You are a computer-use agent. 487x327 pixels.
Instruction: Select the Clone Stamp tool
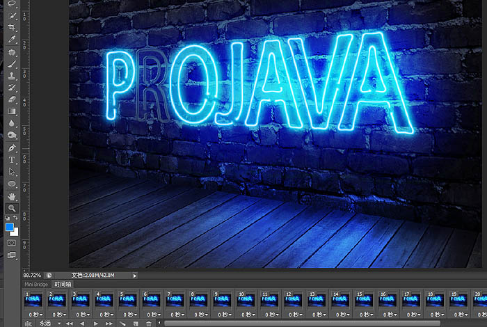point(12,76)
